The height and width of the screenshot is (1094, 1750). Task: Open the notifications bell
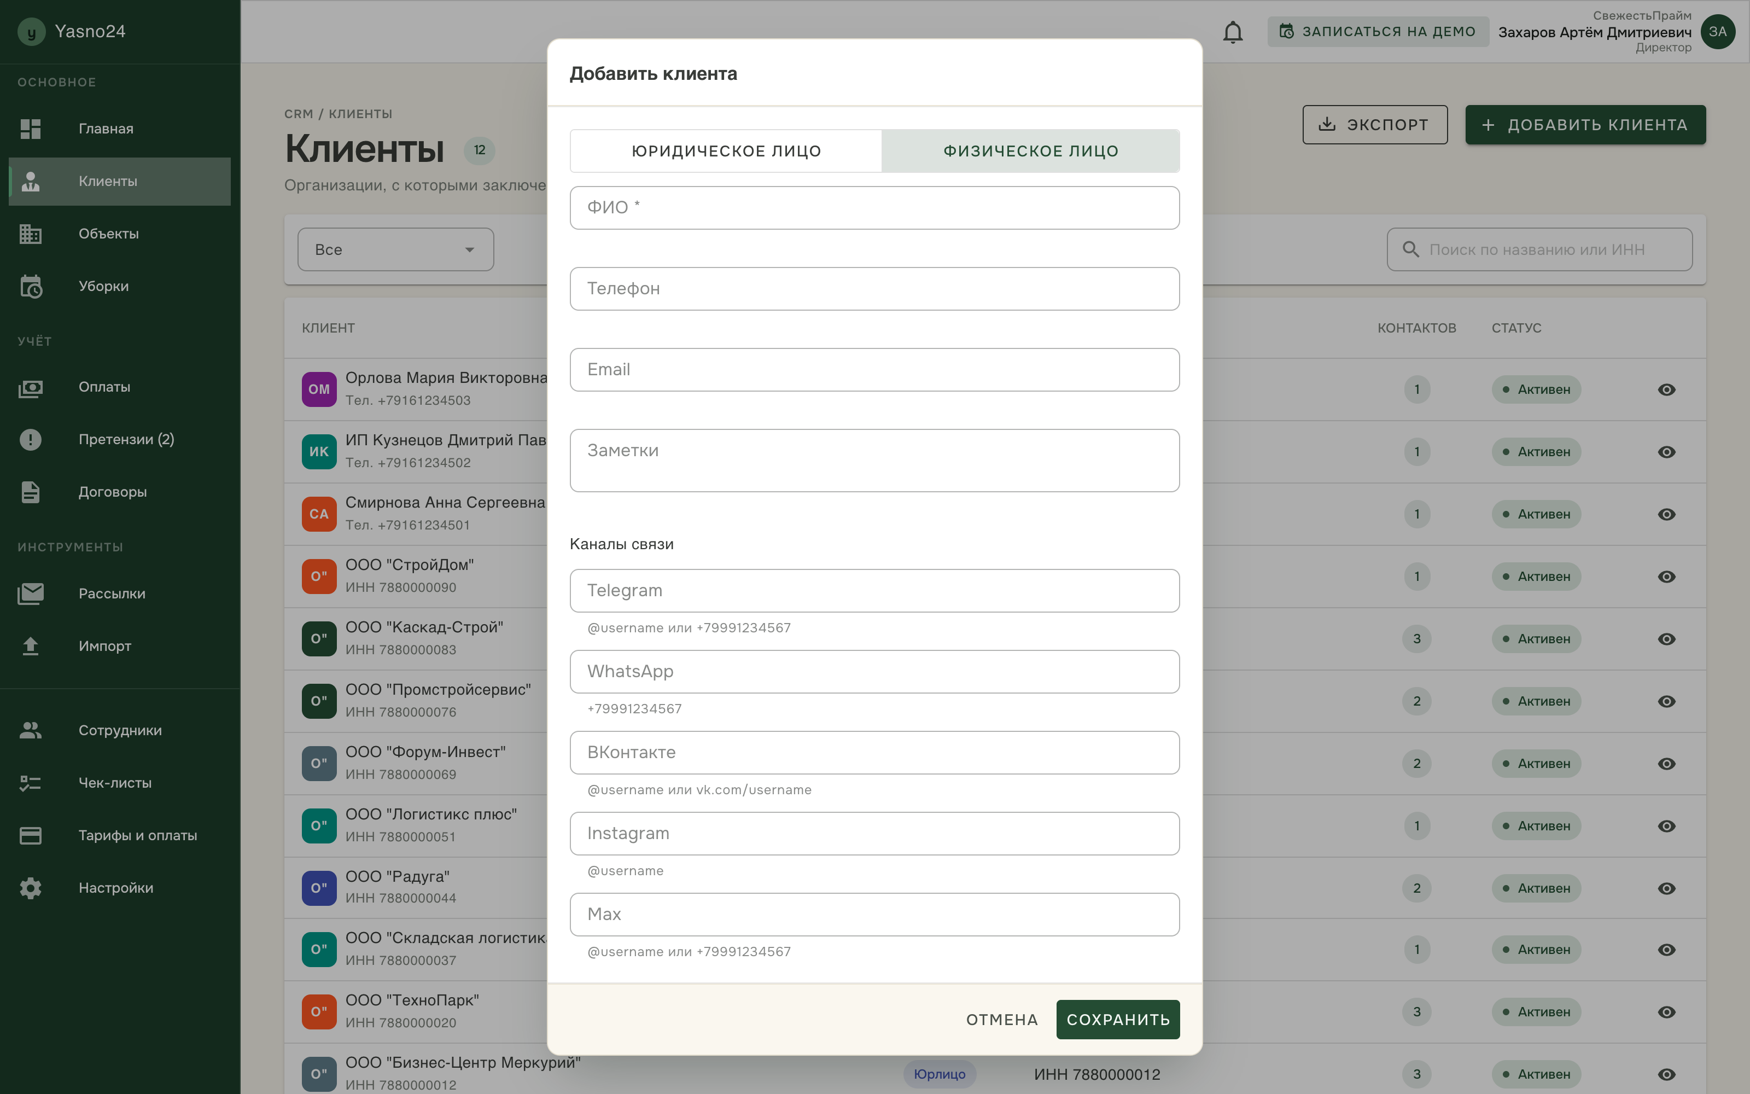[1233, 32]
